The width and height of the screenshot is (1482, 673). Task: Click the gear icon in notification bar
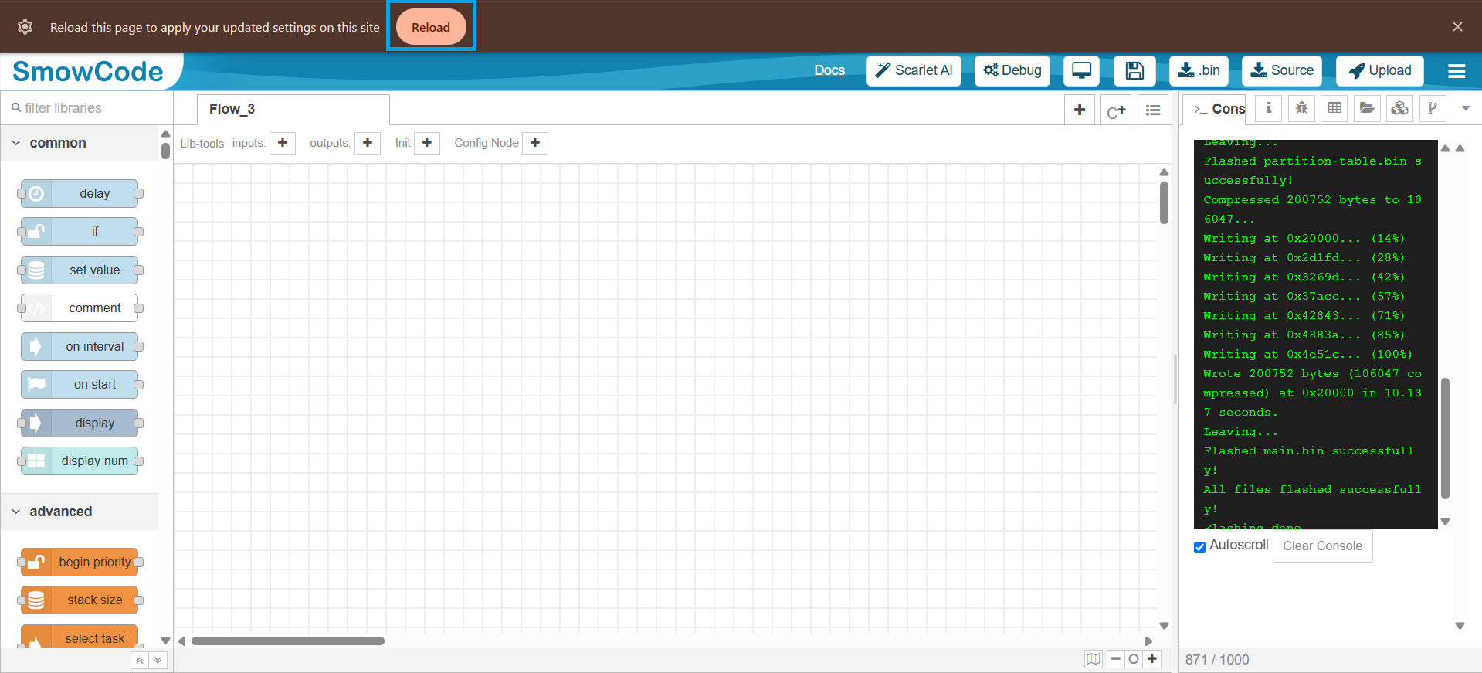click(x=25, y=27)
